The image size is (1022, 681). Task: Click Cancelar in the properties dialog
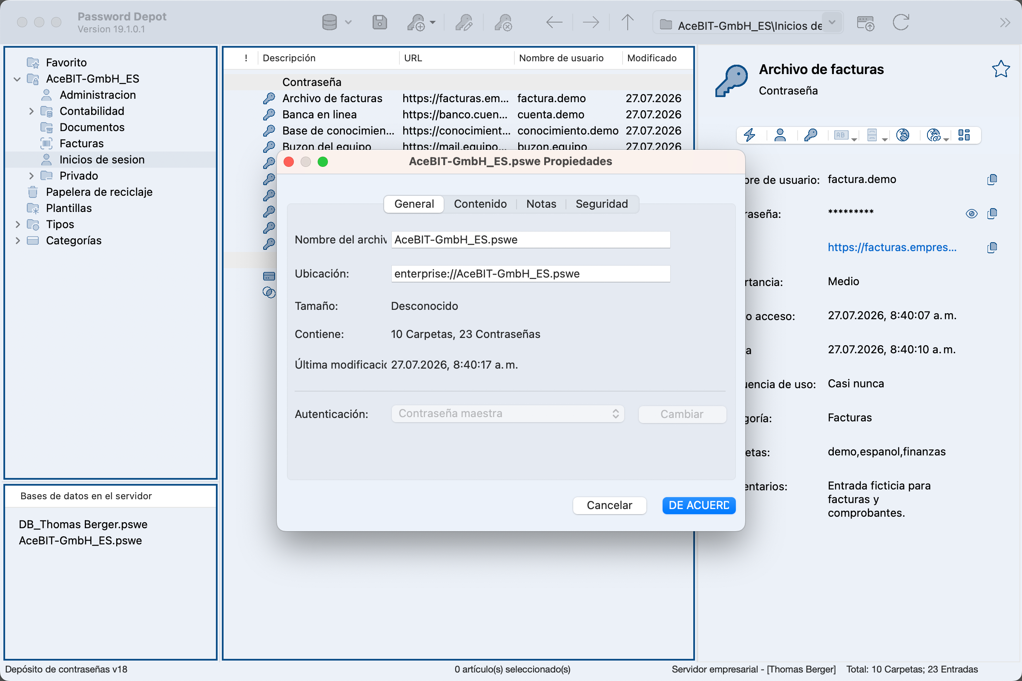tap(609, 505)
